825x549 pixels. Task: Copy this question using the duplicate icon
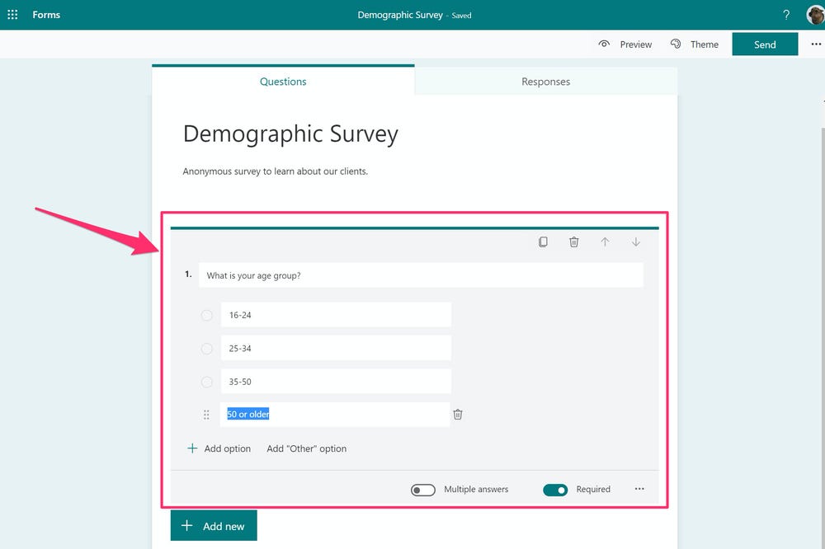click(543, 242)
